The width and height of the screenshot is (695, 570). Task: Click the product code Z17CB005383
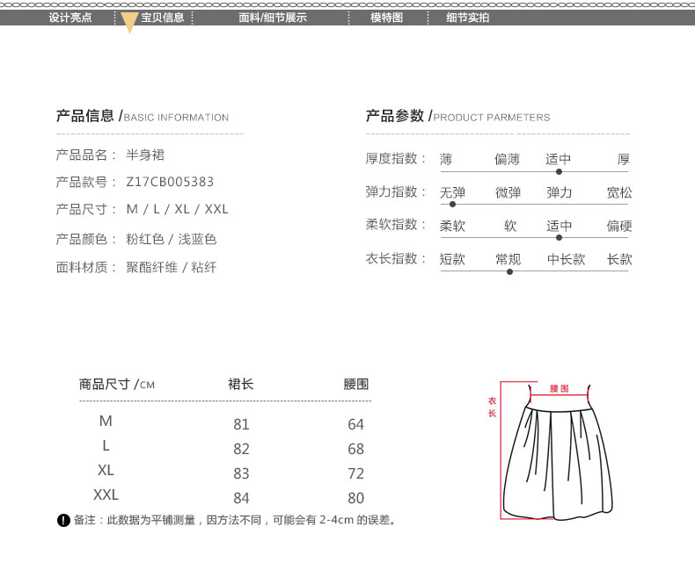click(170, 183)
